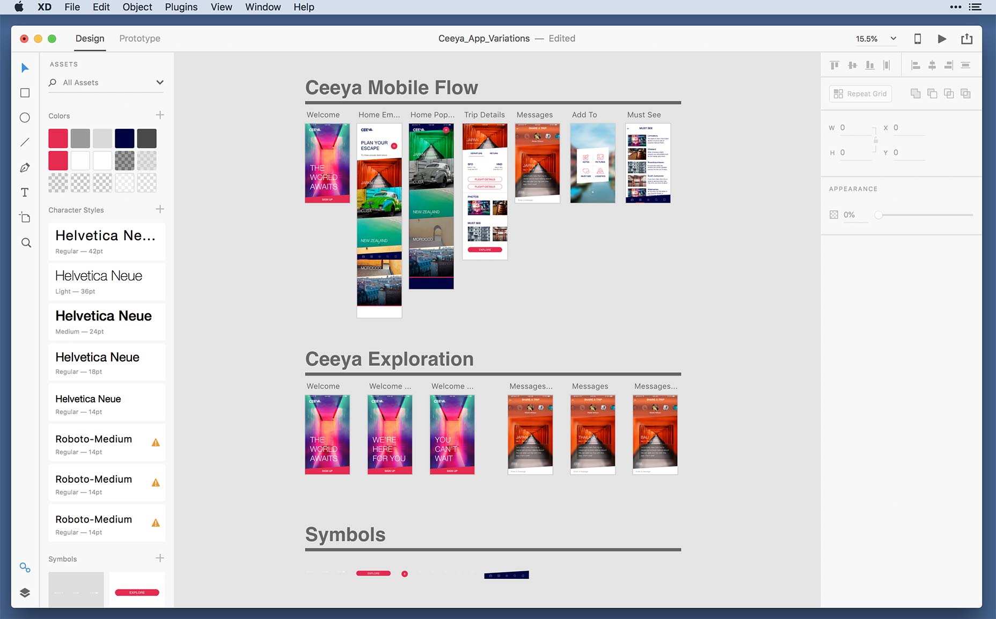Select the Helvetica Neue Light 36pt style
996x619 pixels.
(x=107, y=282)
